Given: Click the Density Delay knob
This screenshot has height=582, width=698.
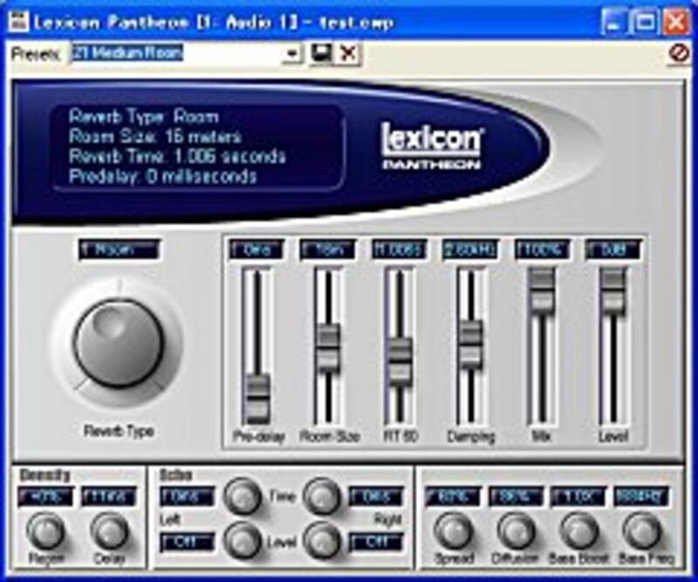Looking at the screenshot, I should click(109, 531).
